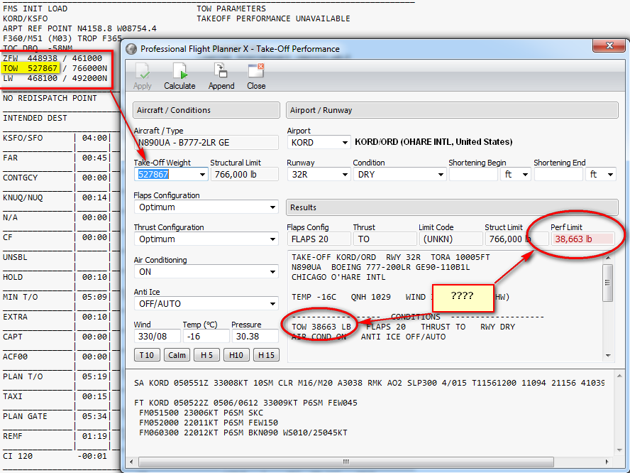This screenshot has width=630, height=473.
Task: Click the FT KORD 050522Z forecast line
Action: (x=245, y=403)
